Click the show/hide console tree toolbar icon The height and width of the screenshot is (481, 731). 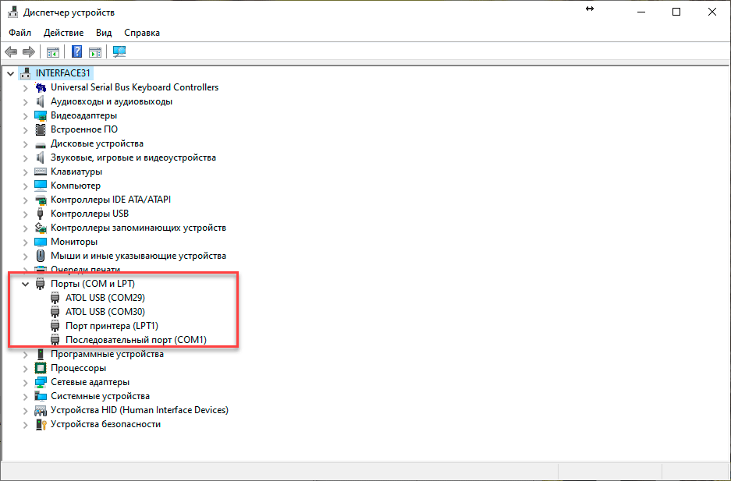(x=53, y=52)
